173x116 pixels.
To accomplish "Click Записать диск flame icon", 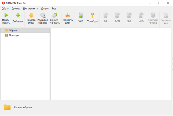I will pos(68,15).
